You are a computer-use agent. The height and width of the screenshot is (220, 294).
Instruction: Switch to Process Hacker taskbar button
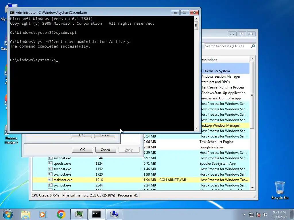coord(79,214)
